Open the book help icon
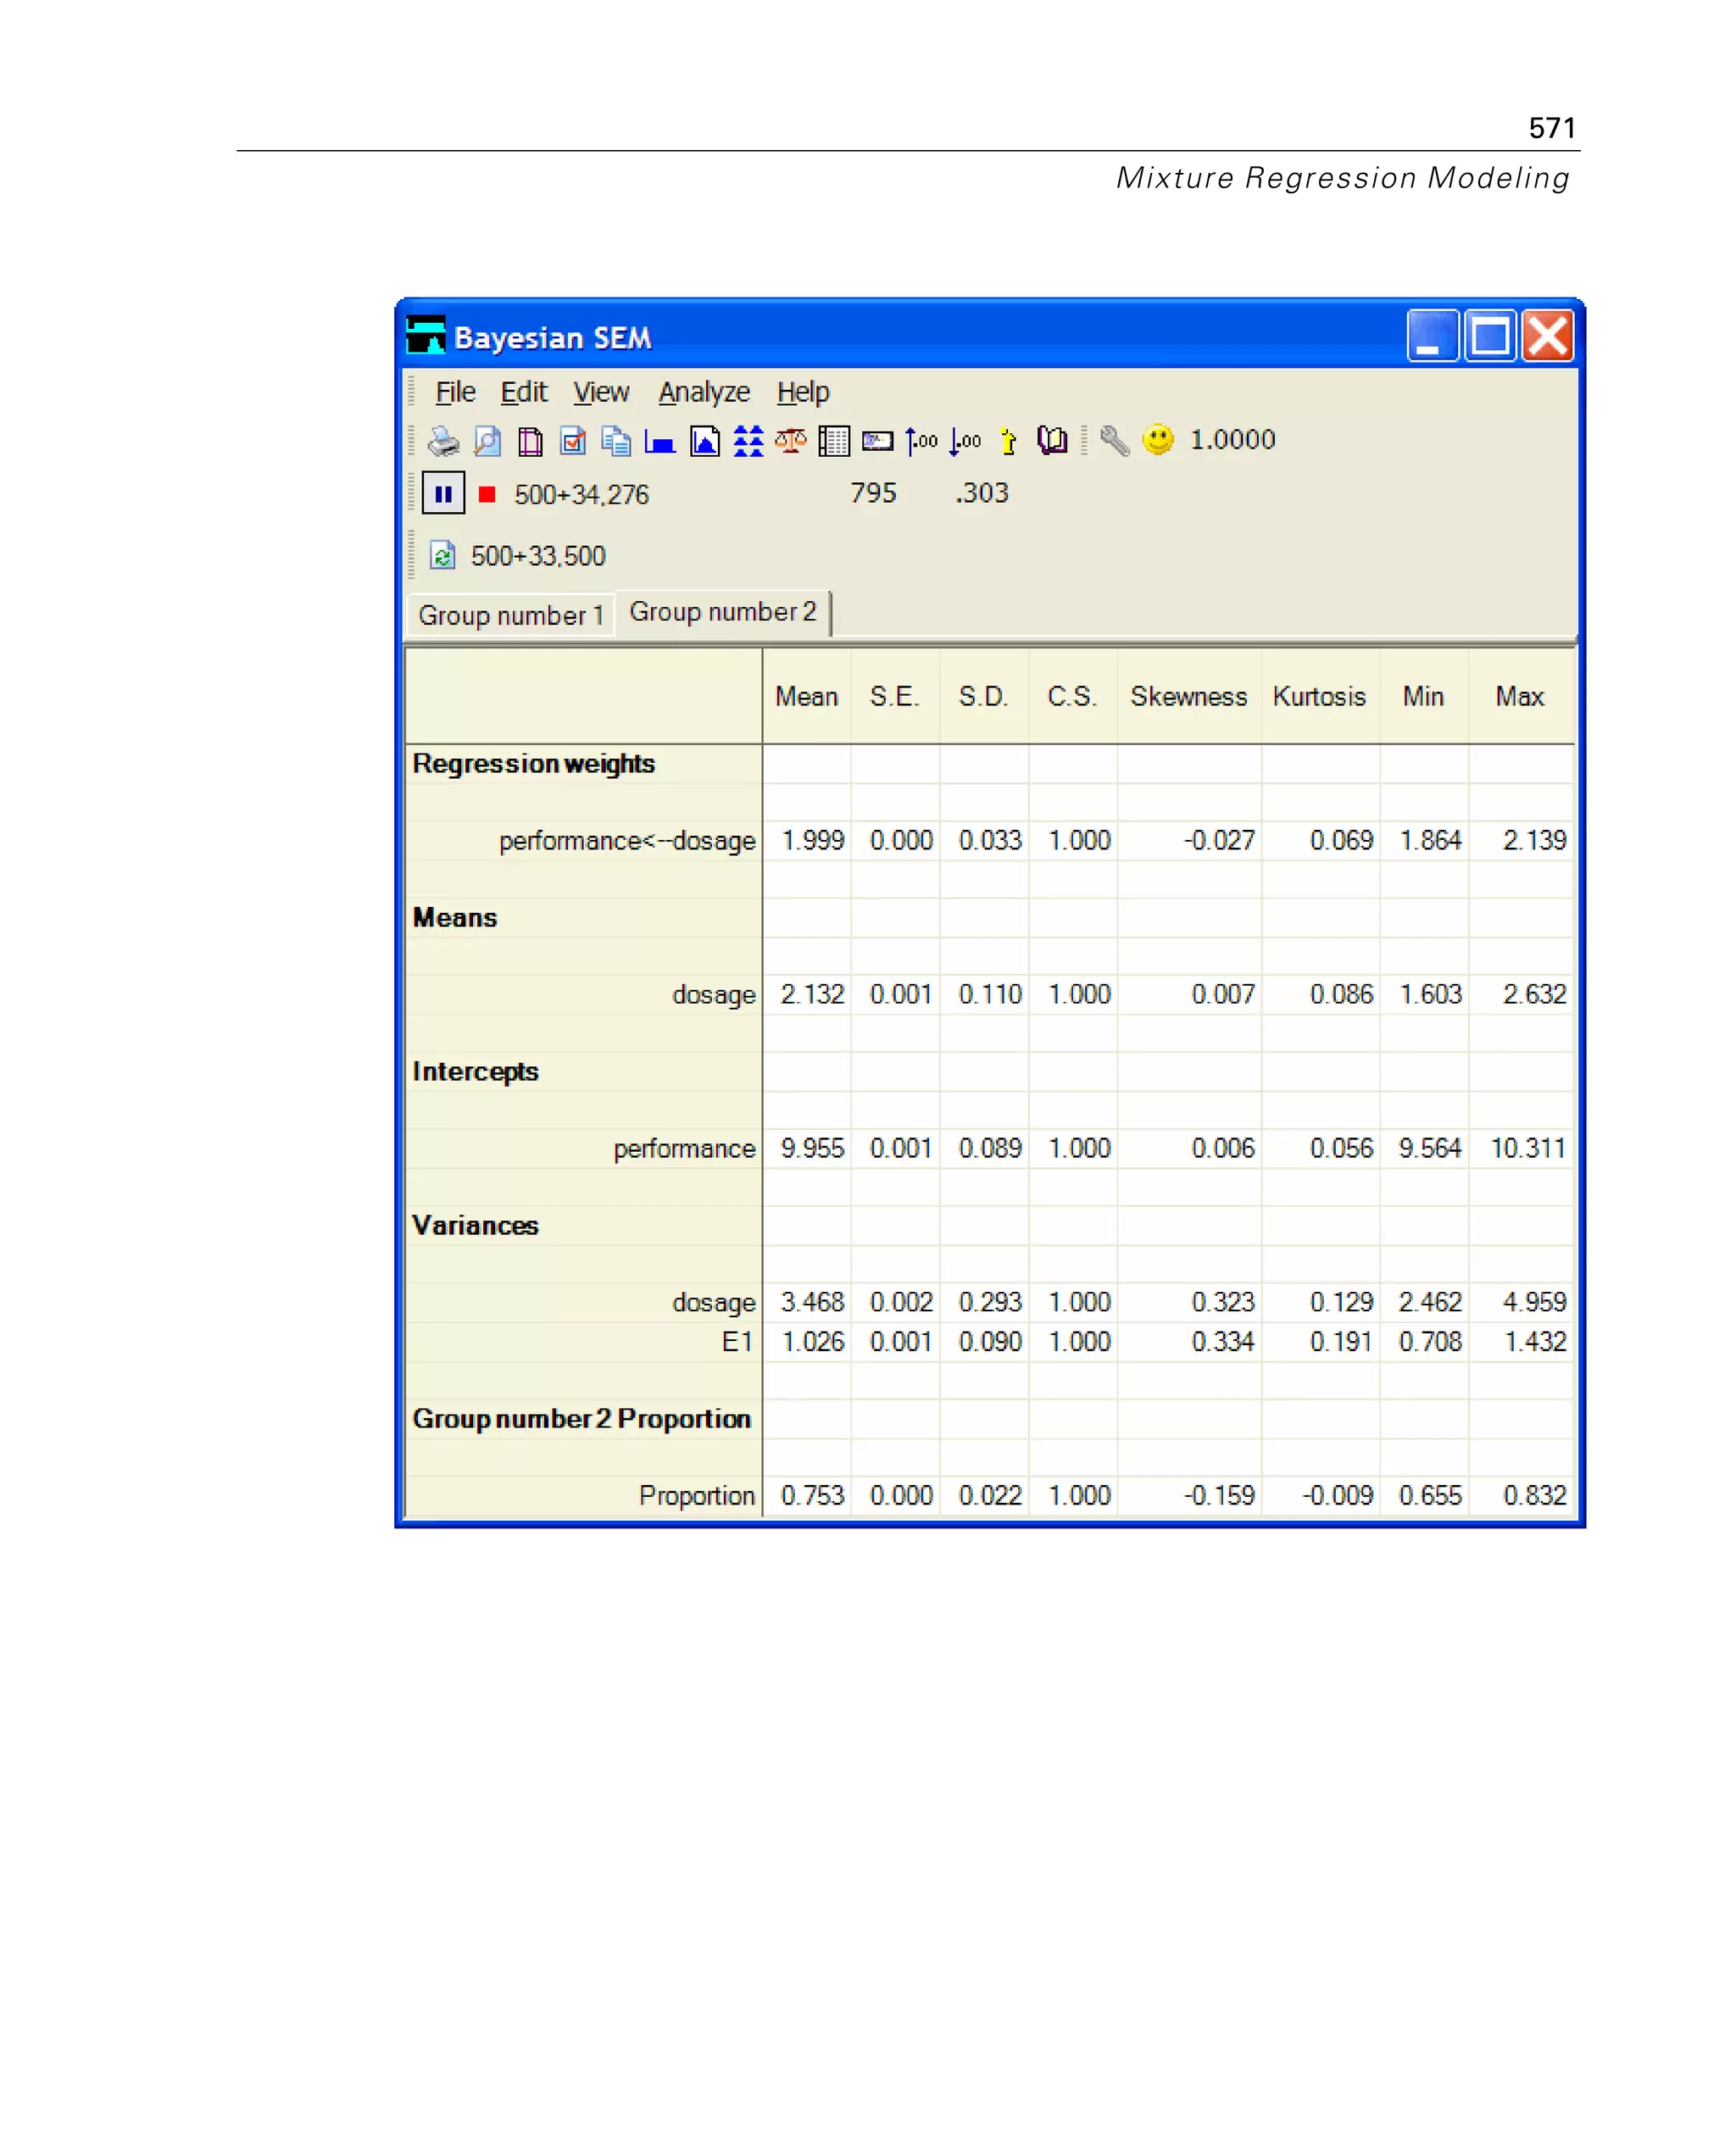Screen dimensions: 1736x2131 point(1052,441)
